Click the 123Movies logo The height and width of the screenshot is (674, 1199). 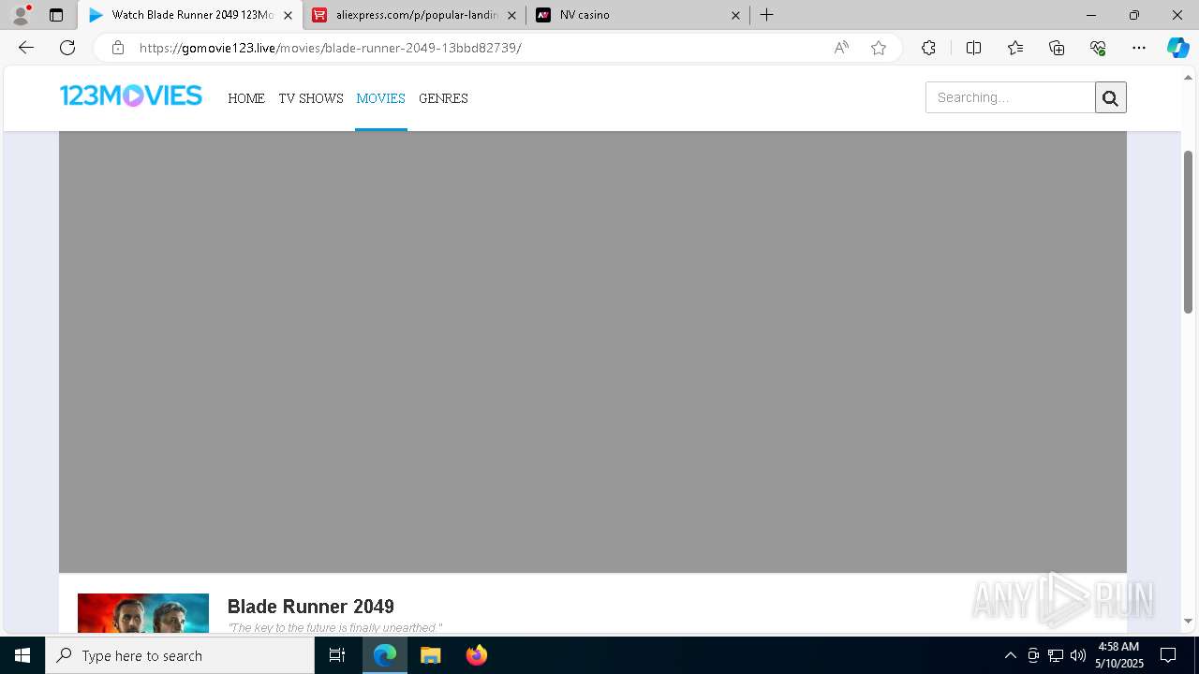(x=131, y=95)
